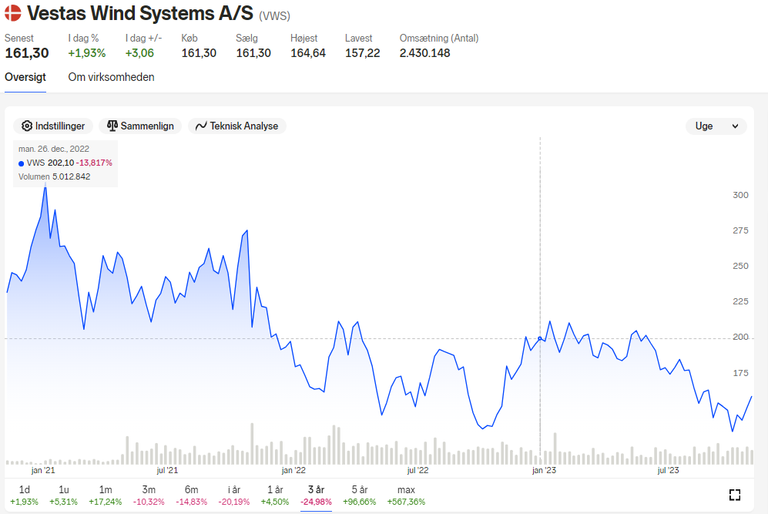The height and width of the screenshot is (514, 768).
Task: Select the i år time range
Action: 234,496
